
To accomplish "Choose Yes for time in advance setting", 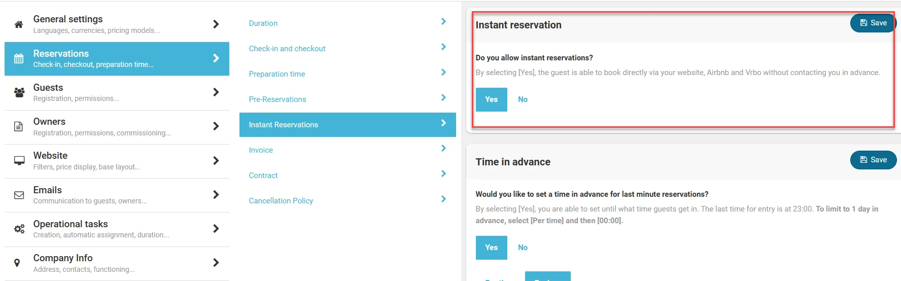I will (491, 248).
